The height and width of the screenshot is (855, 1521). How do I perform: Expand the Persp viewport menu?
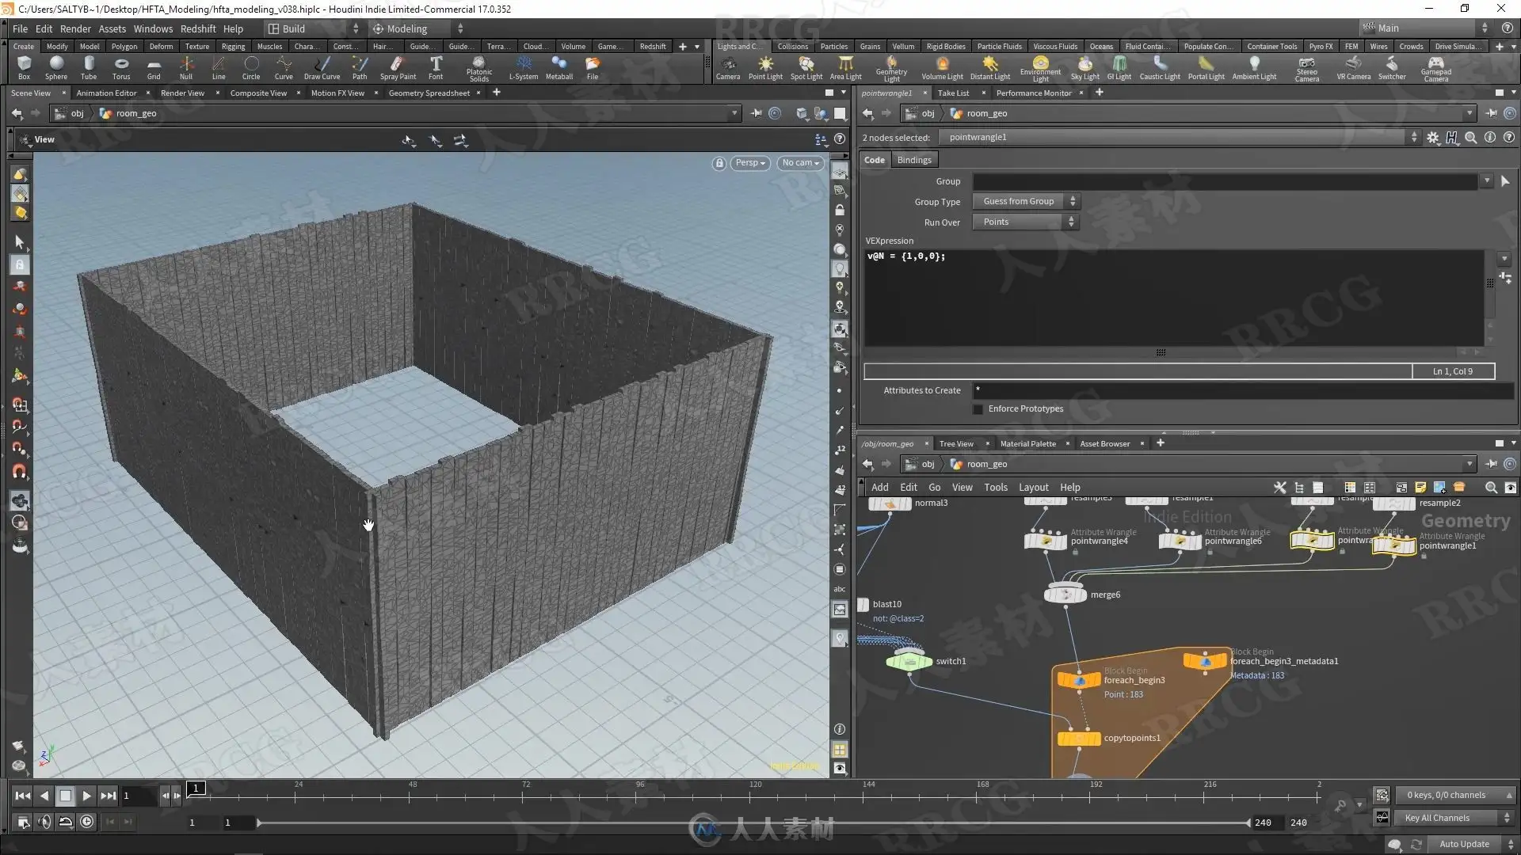[x=749, y=163]
